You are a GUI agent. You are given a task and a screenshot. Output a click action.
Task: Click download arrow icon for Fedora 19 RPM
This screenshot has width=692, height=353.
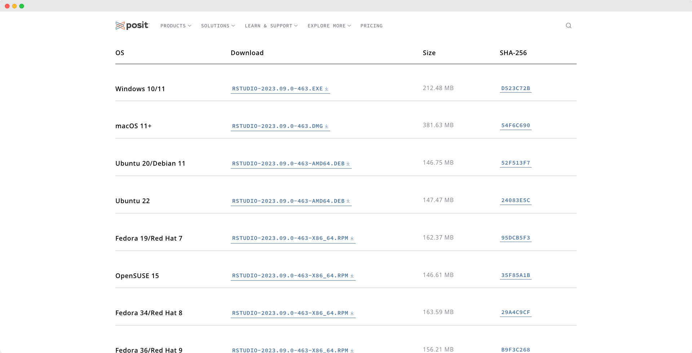[x=352, y=238]
